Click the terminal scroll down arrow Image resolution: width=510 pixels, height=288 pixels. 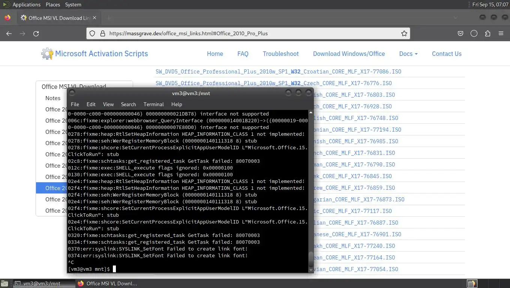click(x=310, y=270)
